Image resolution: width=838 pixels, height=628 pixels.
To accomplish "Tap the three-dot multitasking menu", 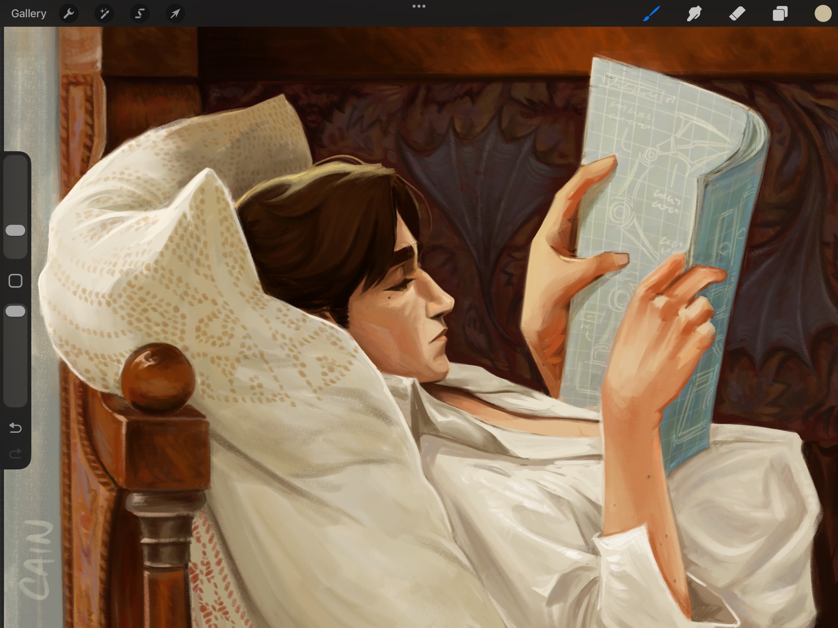I will click(x=419, y=6).
